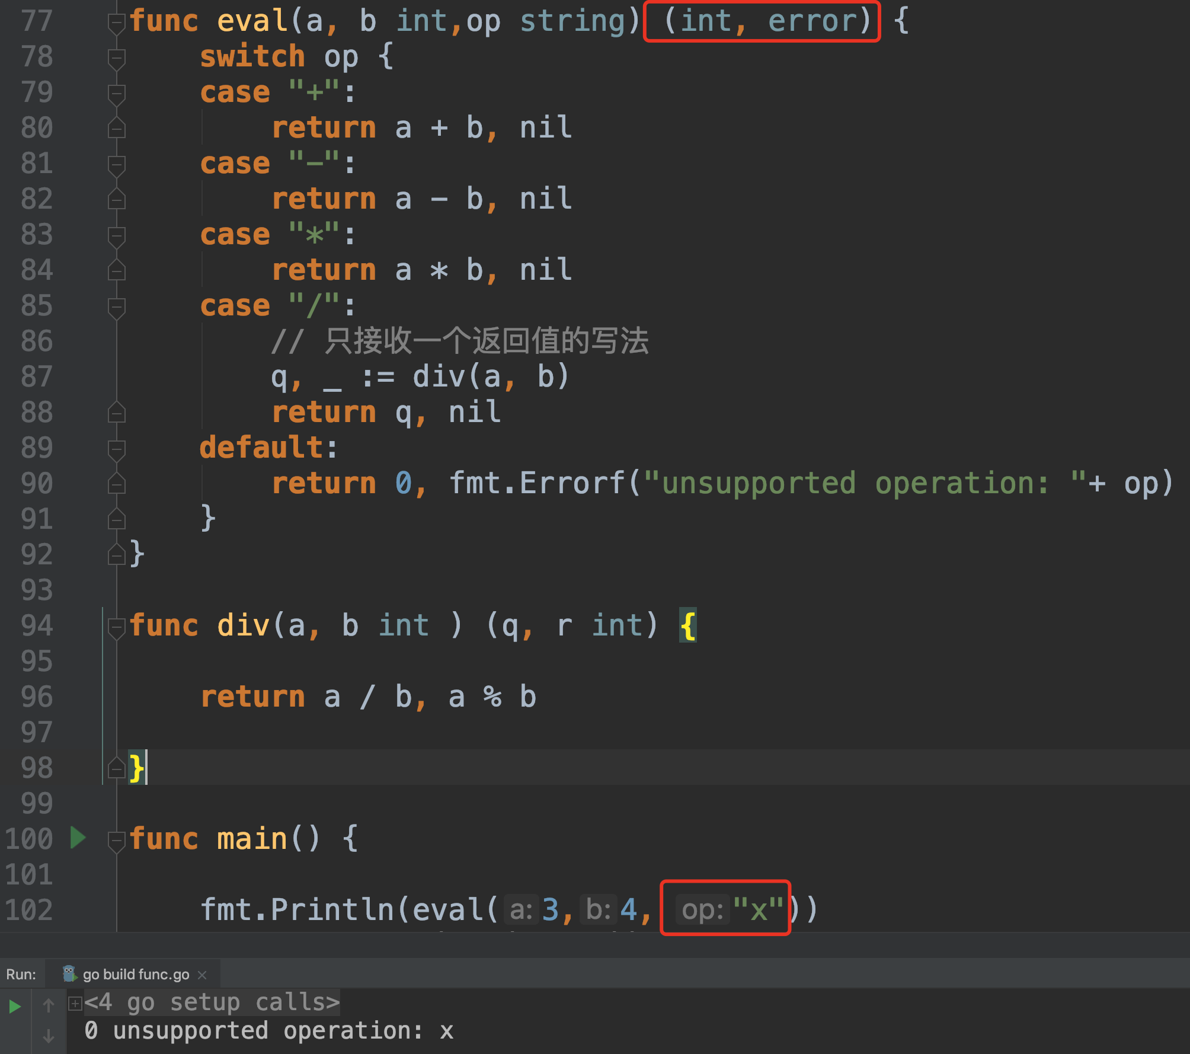Rerun program with green play button in Run panel

(15, 1006)
